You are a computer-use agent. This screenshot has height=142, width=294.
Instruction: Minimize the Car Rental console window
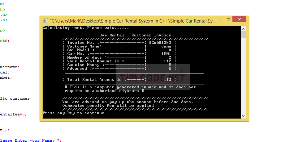pos(220,19)
